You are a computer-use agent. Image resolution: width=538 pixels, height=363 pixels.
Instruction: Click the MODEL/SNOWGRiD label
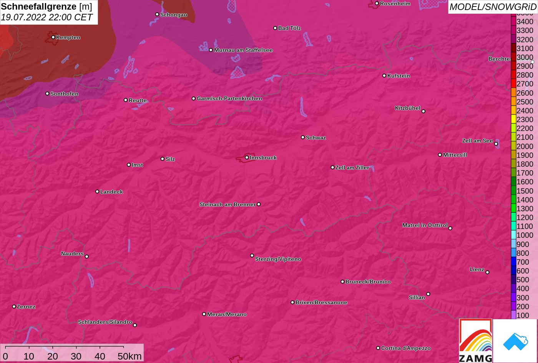[x=493, y=7]
